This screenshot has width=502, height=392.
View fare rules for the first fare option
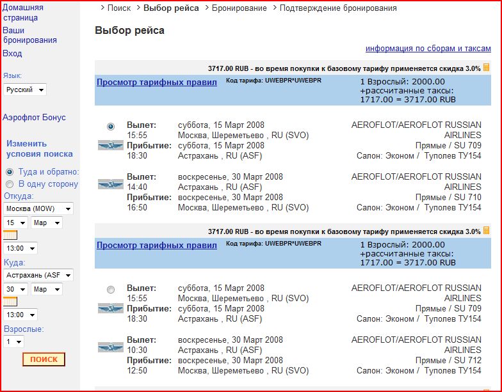click(156, 82)
